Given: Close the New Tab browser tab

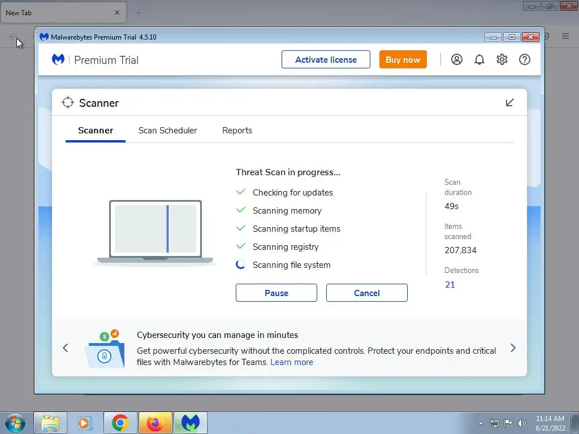Looking at the screenshot, I should point(117,12).
